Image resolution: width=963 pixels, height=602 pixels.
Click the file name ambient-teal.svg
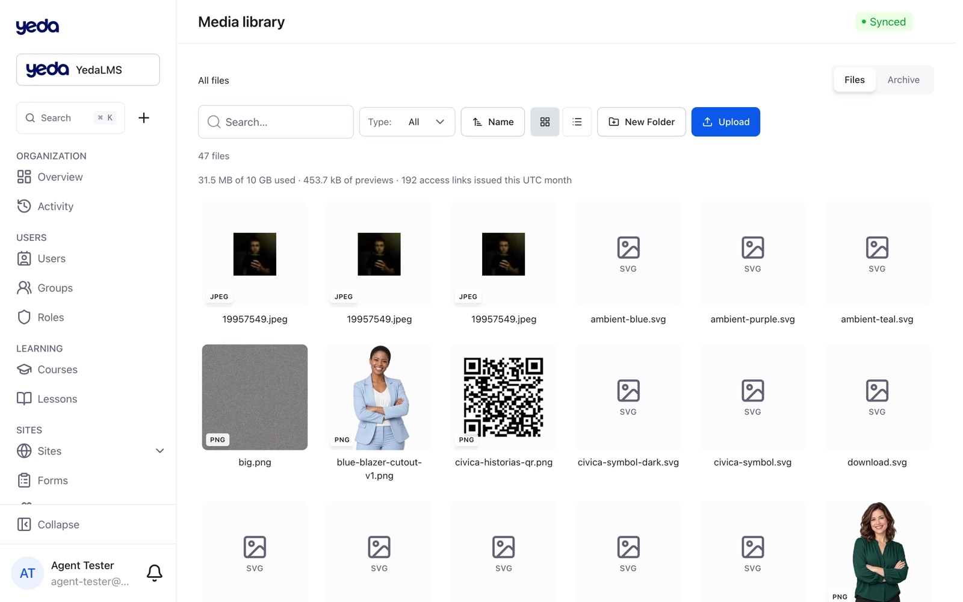click(x=877, y=319)
